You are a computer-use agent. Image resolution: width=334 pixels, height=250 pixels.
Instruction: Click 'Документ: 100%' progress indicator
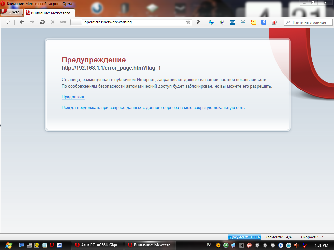[245, 237]
